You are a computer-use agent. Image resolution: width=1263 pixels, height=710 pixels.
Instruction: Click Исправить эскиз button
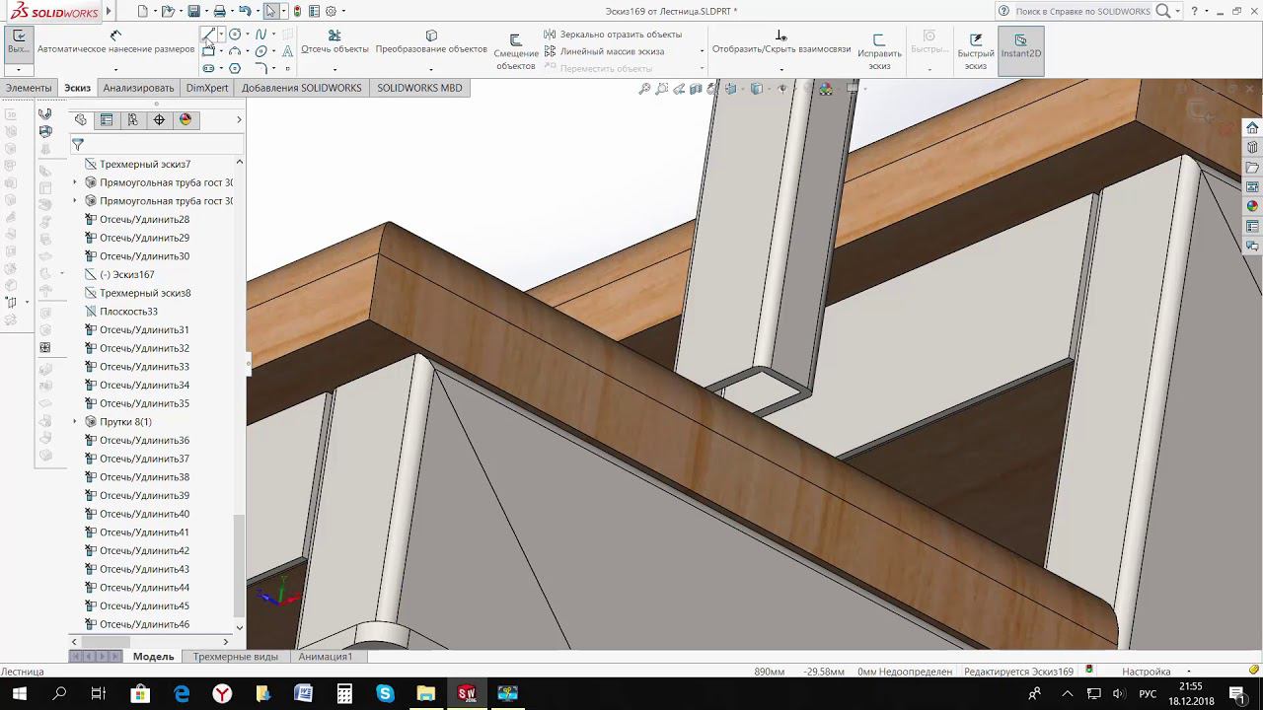click(879, 52)
